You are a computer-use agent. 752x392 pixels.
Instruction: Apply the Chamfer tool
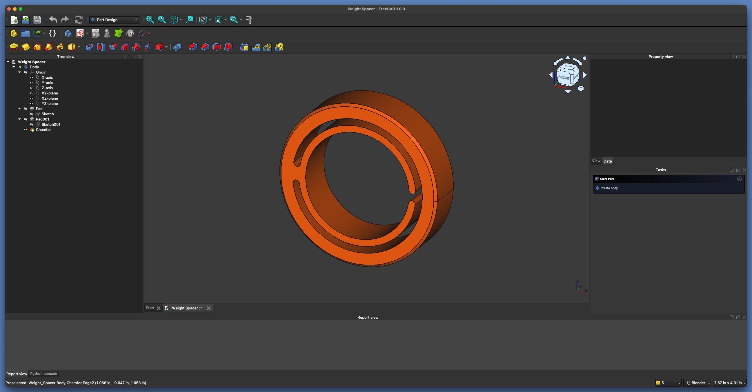click(x=205, y=47)
